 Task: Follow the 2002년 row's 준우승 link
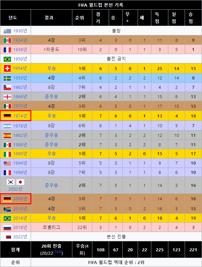tap(52, 185)
